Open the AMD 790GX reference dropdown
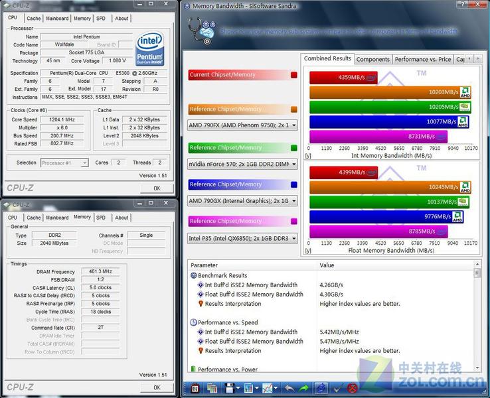The height and width of the screenshot is (398, 490). 242,201
